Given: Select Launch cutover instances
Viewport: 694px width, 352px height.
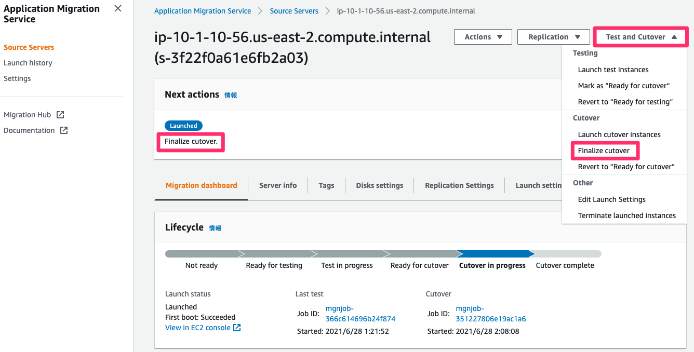Looking at the screenshot, I should click(619, 134).
